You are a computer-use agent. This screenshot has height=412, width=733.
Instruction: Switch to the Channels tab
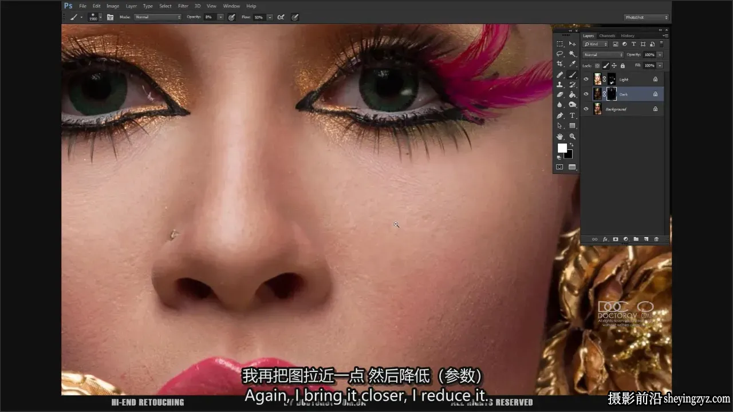click(607, 35)
